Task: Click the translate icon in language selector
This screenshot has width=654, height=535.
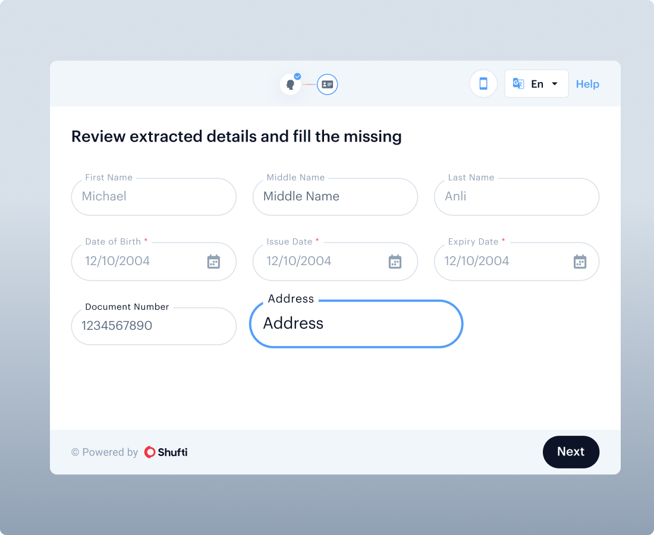Action: (518, 84)
